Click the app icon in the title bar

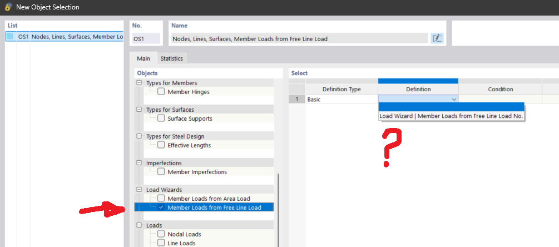tap(8, 7)
